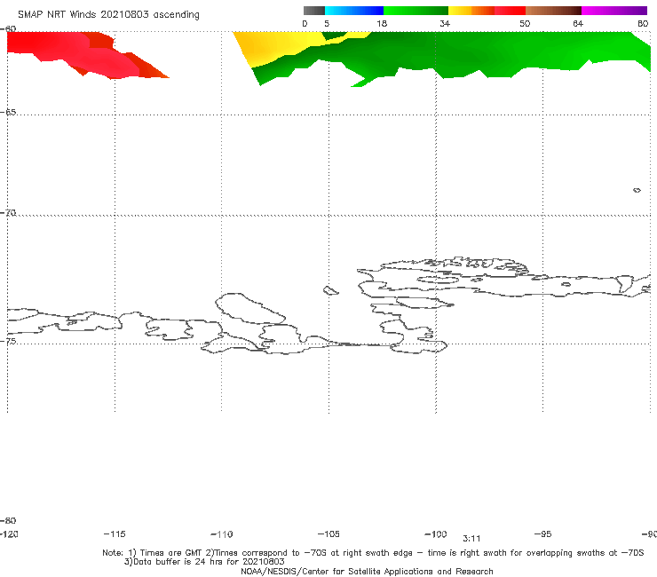
Task: Click the color bar label '50'
Action: coord(525,24)
